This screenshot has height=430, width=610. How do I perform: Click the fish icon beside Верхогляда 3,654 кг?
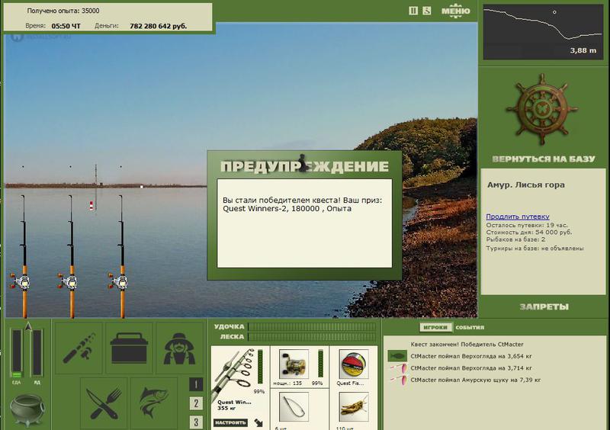pyautogui.click(x=396, y=356)
